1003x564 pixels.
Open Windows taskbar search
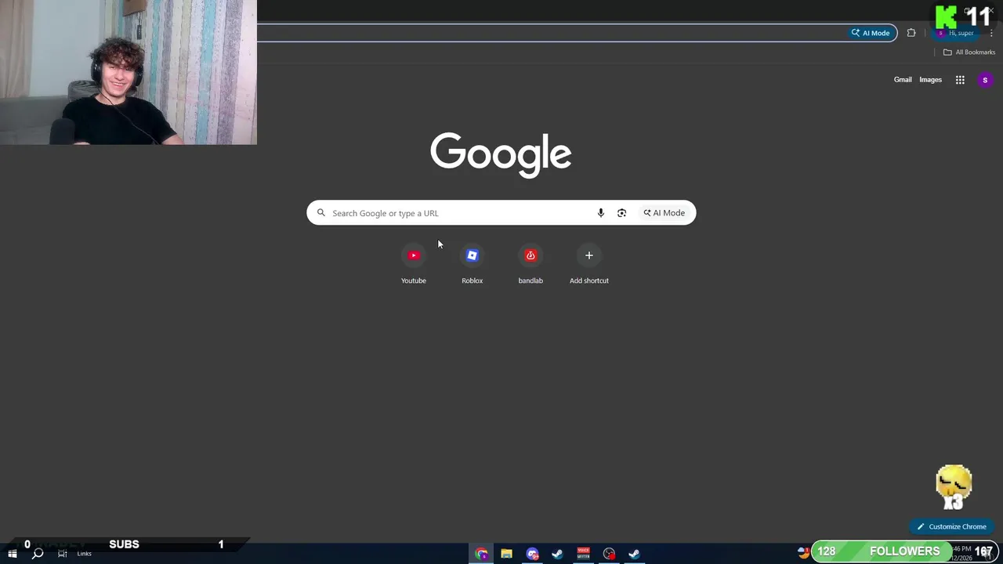pyautogui.click(x=37, y=554)
